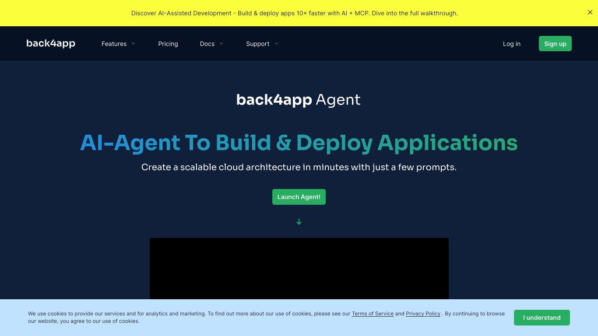Open the Support menu
The image size is (598, 336).
pyautogui.click(x=257, y=44)
